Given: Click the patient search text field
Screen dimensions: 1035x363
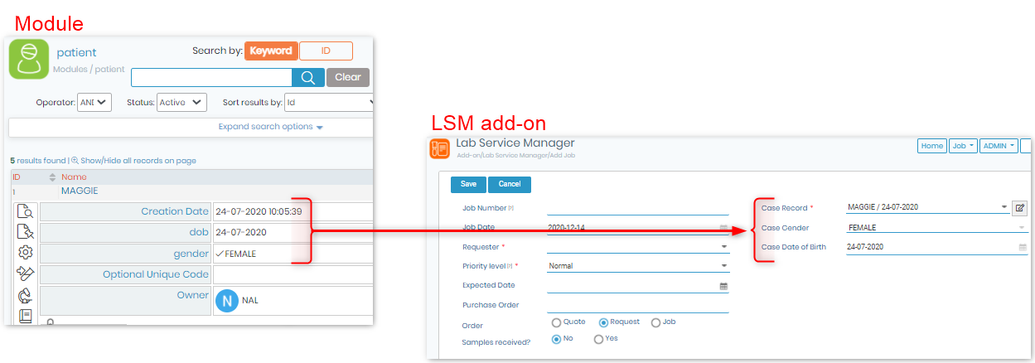Looking at the screenshot, I should (x=211, y=77).
